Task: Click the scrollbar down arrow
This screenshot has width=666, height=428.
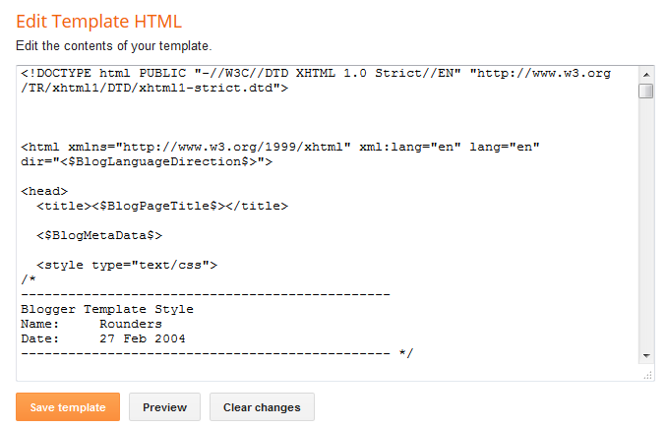Action: [x=646, y=356]
